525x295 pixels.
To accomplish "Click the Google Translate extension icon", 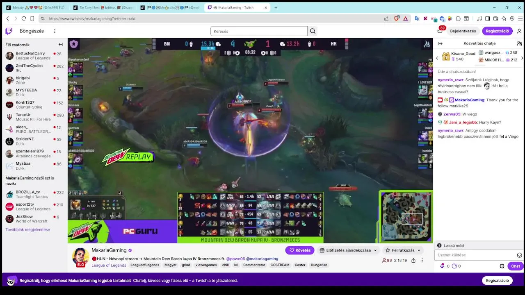I will click(x=417, y=18).
